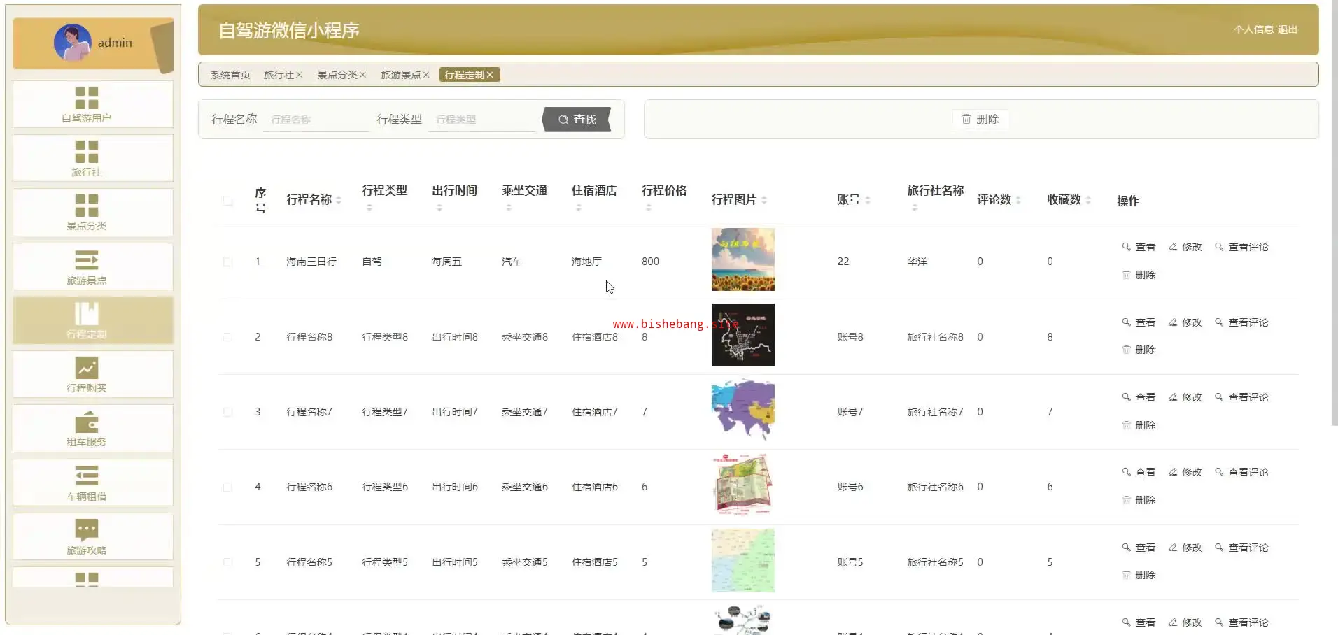Click the 查找 search button

577,120
